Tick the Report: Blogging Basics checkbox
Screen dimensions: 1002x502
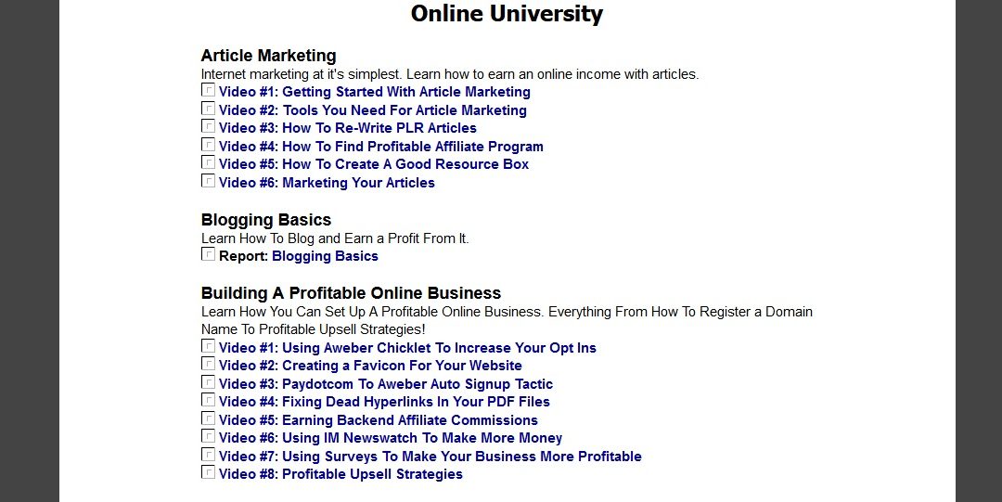tap(209, 254)
